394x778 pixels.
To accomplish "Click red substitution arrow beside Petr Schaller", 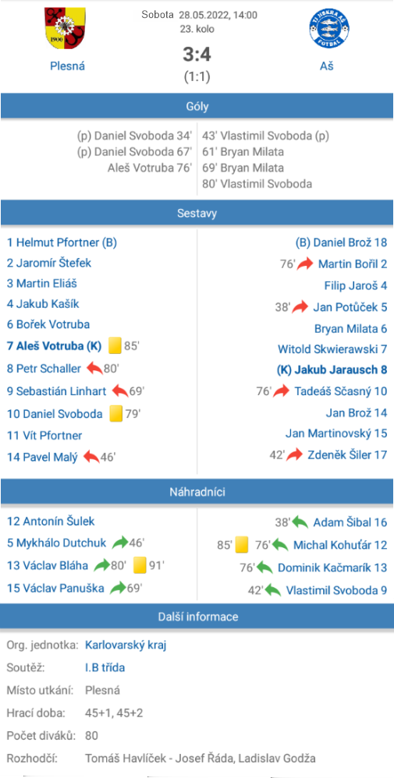I will click(95, 368).
